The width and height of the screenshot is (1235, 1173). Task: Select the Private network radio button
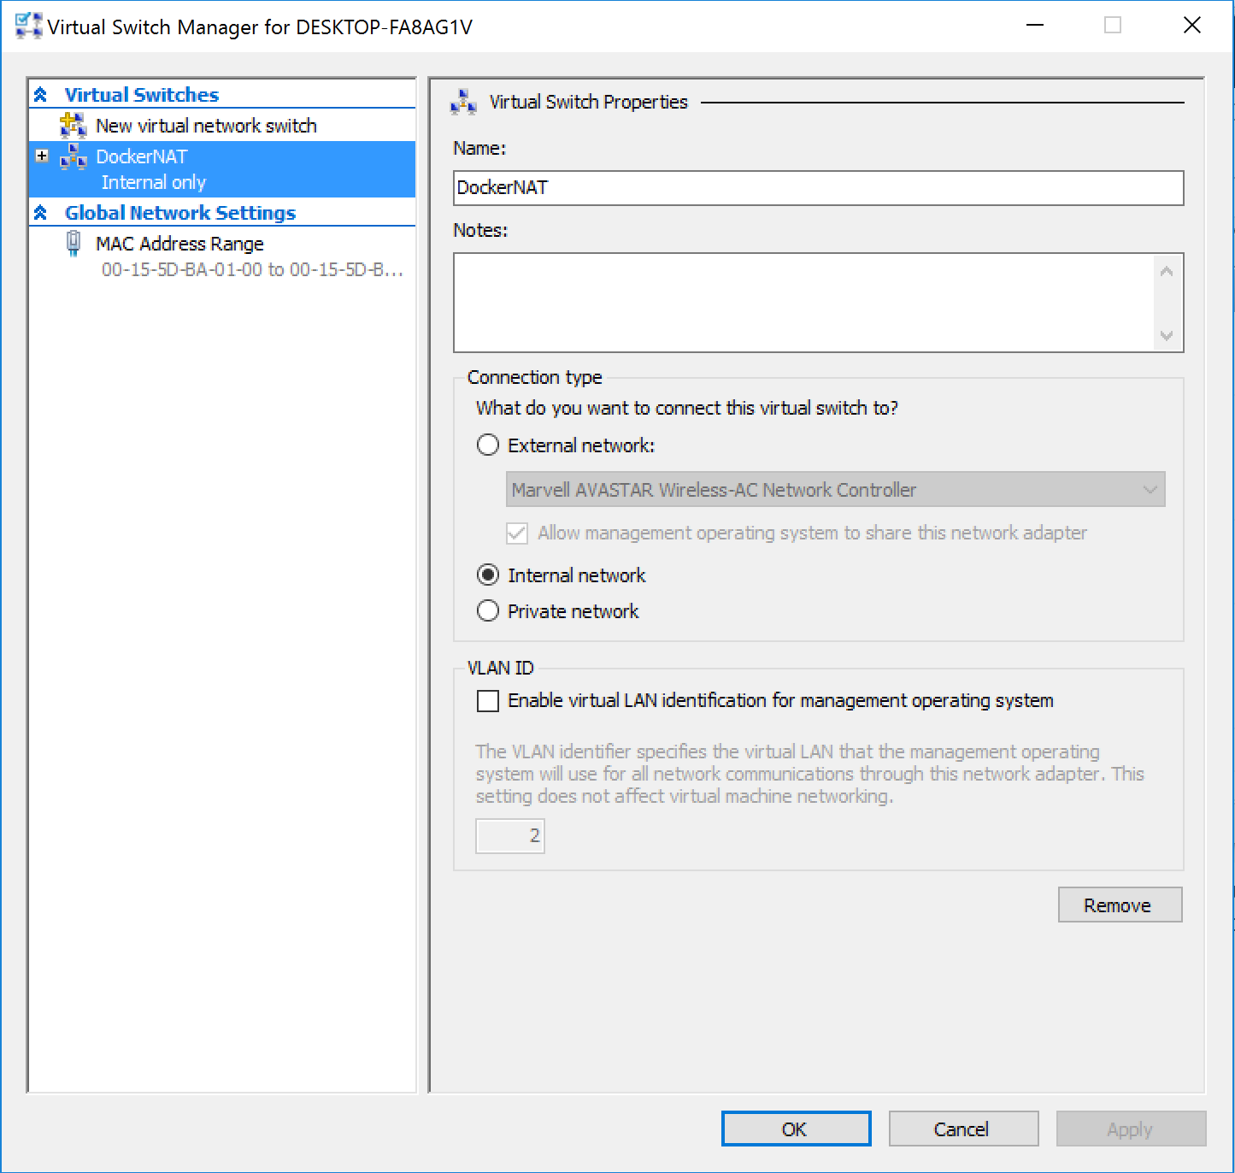[x=487, y=610]
